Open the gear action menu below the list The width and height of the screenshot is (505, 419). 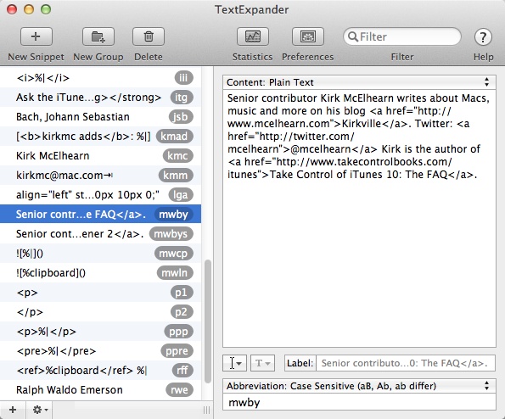click(x=39, y=410)
